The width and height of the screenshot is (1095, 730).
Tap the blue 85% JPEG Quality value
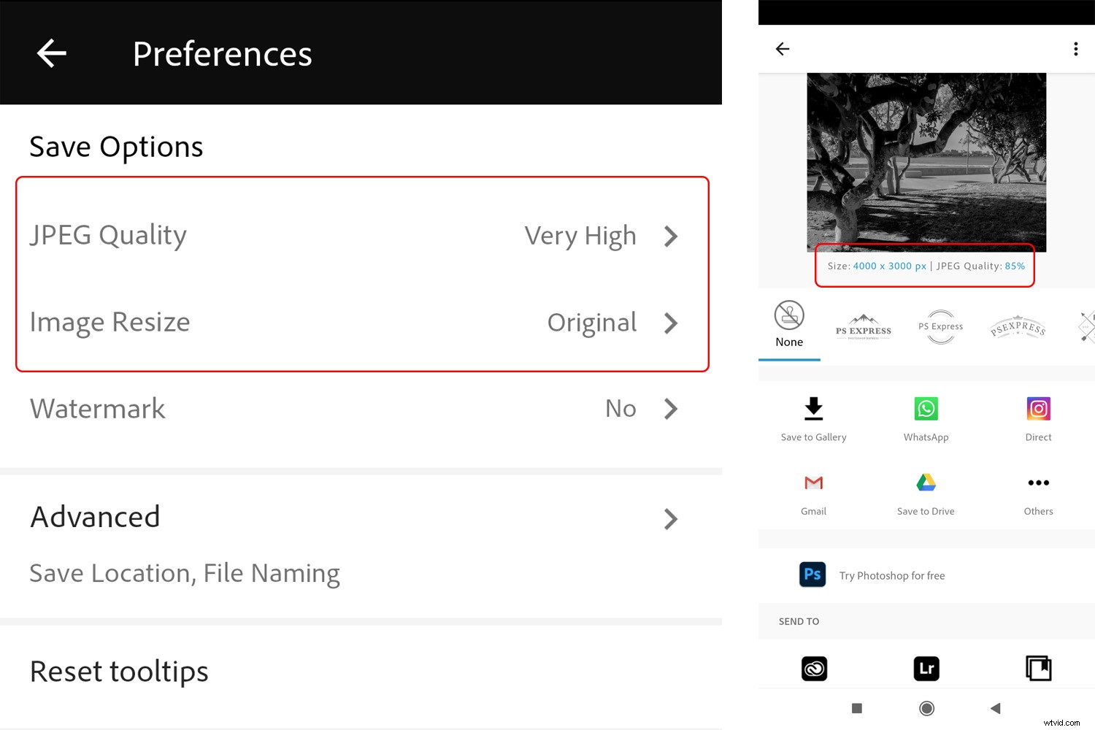coord(1015,266)
